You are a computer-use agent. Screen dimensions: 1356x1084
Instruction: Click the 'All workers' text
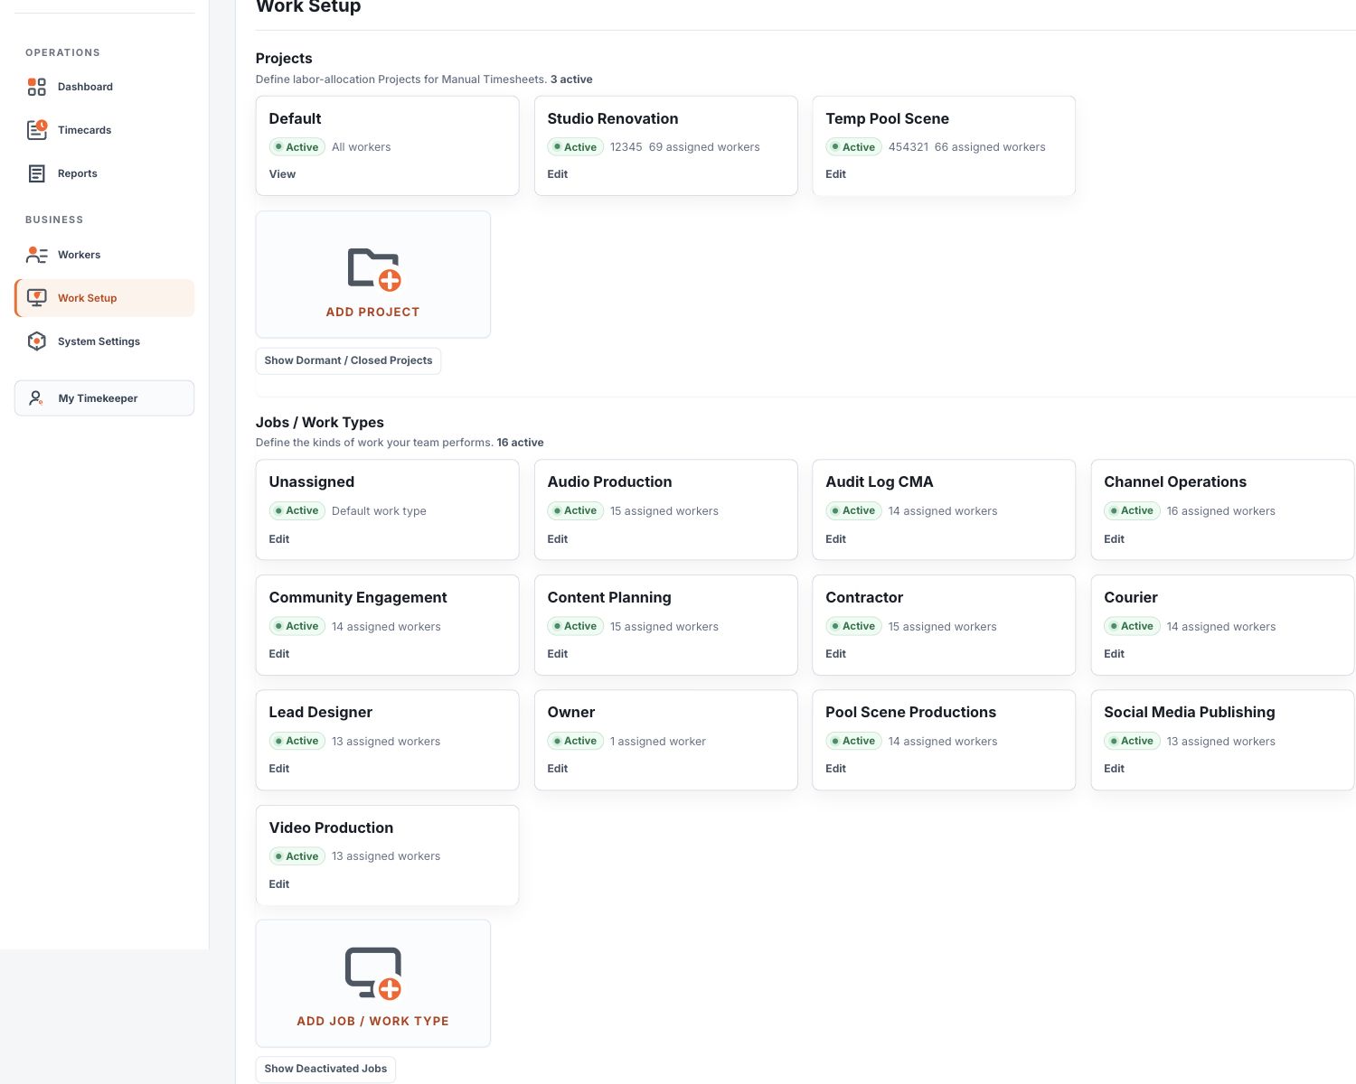coord(361,147)
